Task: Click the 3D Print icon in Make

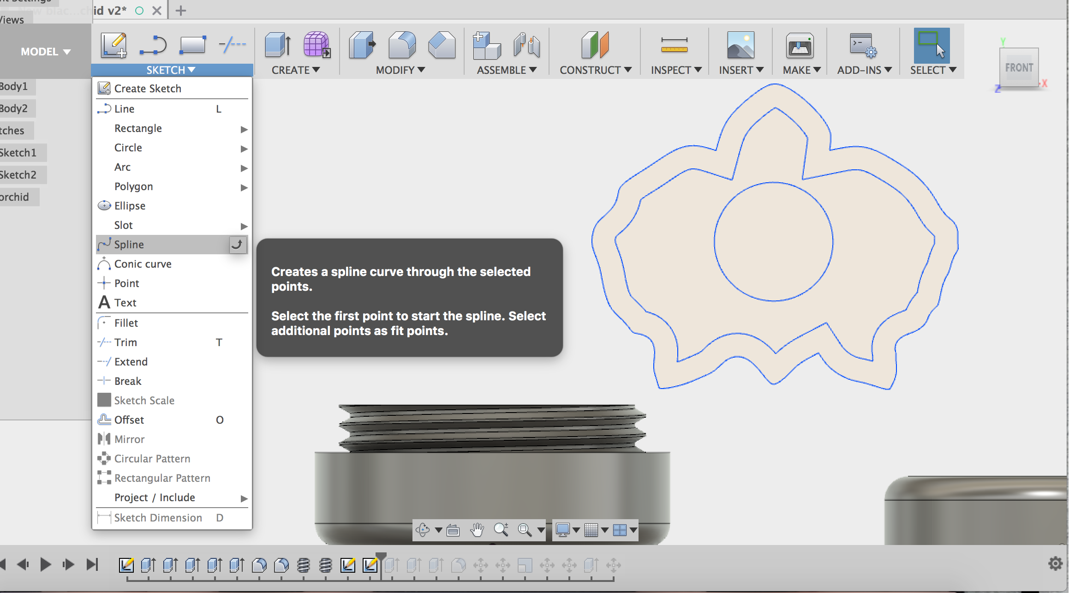Action: (800, 45)
